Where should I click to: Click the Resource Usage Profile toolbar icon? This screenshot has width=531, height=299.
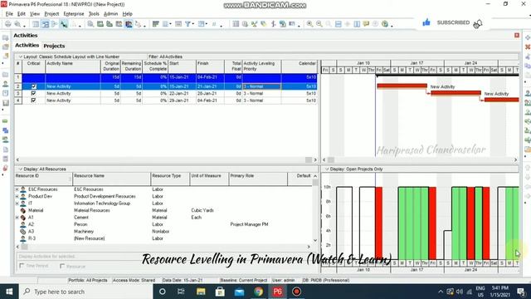coord(129,24)
